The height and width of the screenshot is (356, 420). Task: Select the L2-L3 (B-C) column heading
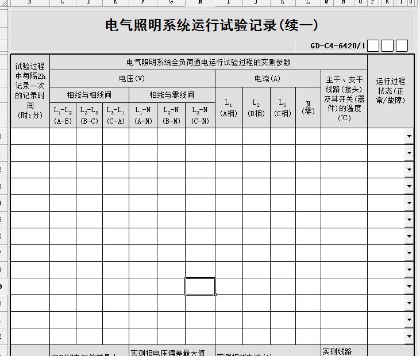coord(89,115)
